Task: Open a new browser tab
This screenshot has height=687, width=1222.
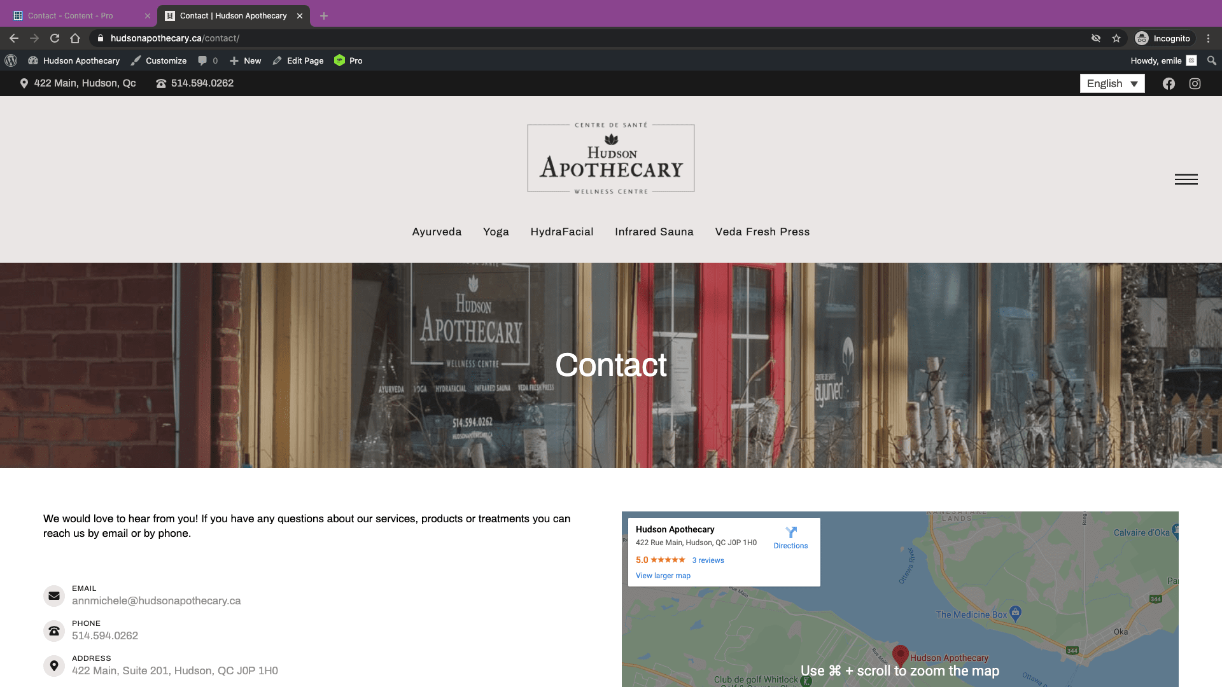Action: point(324,16)
